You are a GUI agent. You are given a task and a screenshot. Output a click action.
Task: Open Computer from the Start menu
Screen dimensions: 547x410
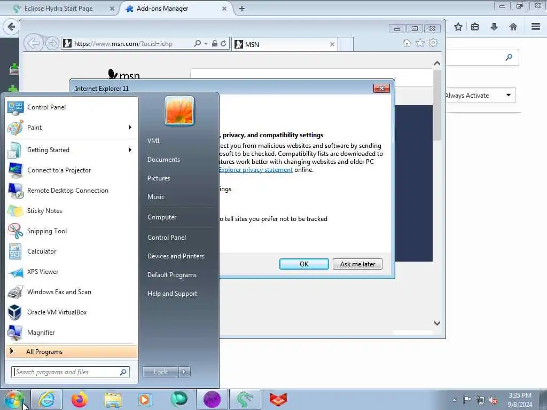tap(162, 217)
